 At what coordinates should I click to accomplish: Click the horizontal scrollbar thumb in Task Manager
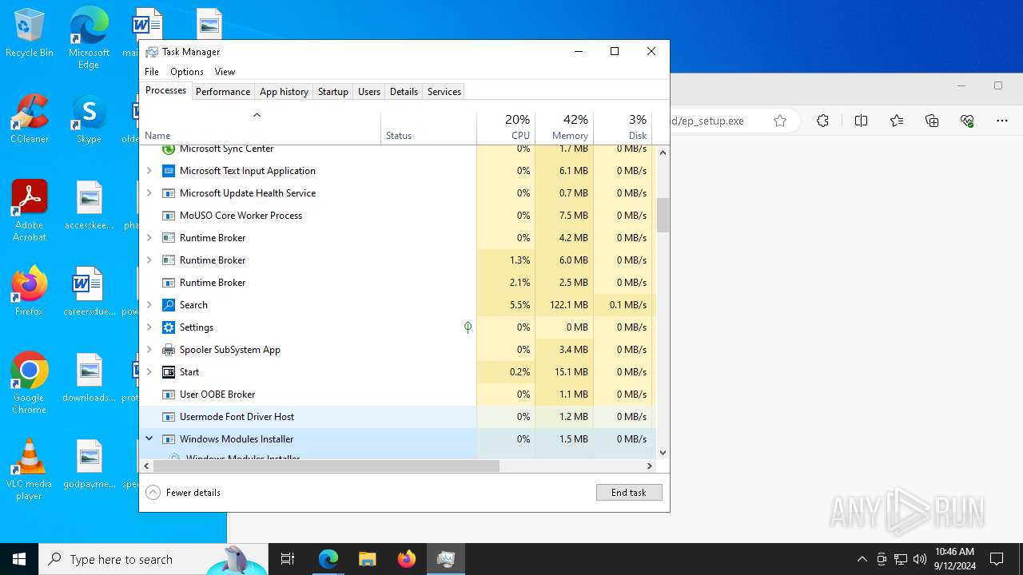click(326, 466)
